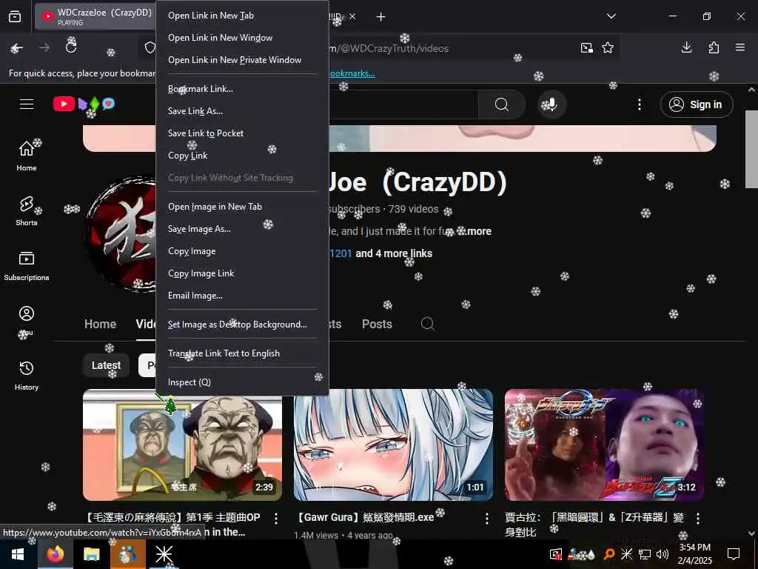Viewport: 758px width, 569px height.
Task: Choose Inspect (Q)
Action: [242, 382]
